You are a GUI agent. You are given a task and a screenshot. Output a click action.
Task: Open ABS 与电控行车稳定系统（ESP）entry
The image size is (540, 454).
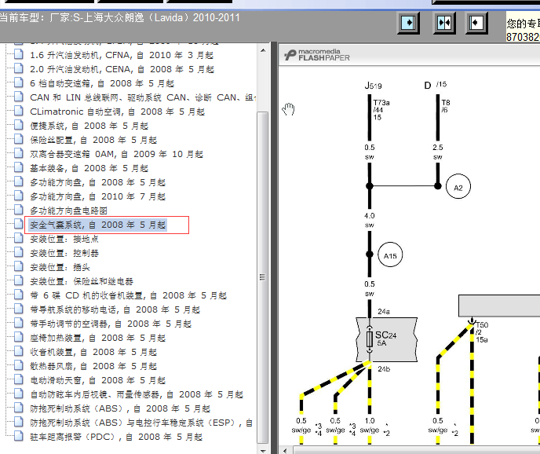[141, 423]
